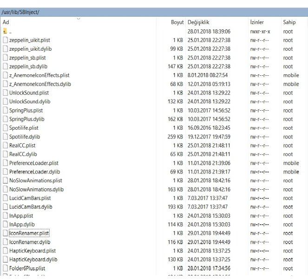The height and width of the screenshot is (279, 308).
Task: Click the LucidCamBars.dylib file icon
Action: 6,207
